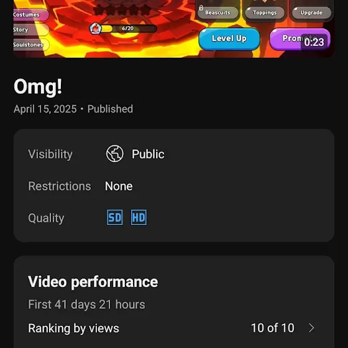348x348 pixels.
Task: Open the Upgrade button
Action: click(x=311, y=12)
